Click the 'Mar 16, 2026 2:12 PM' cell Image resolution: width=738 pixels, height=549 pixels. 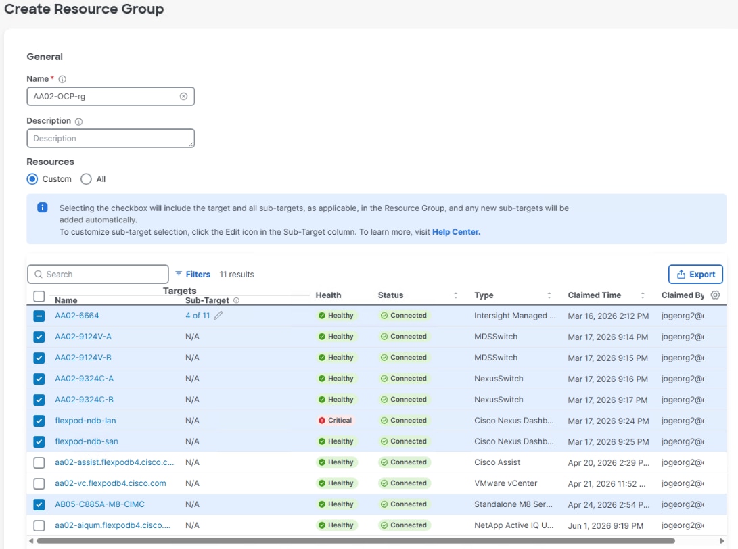point(608,316)
